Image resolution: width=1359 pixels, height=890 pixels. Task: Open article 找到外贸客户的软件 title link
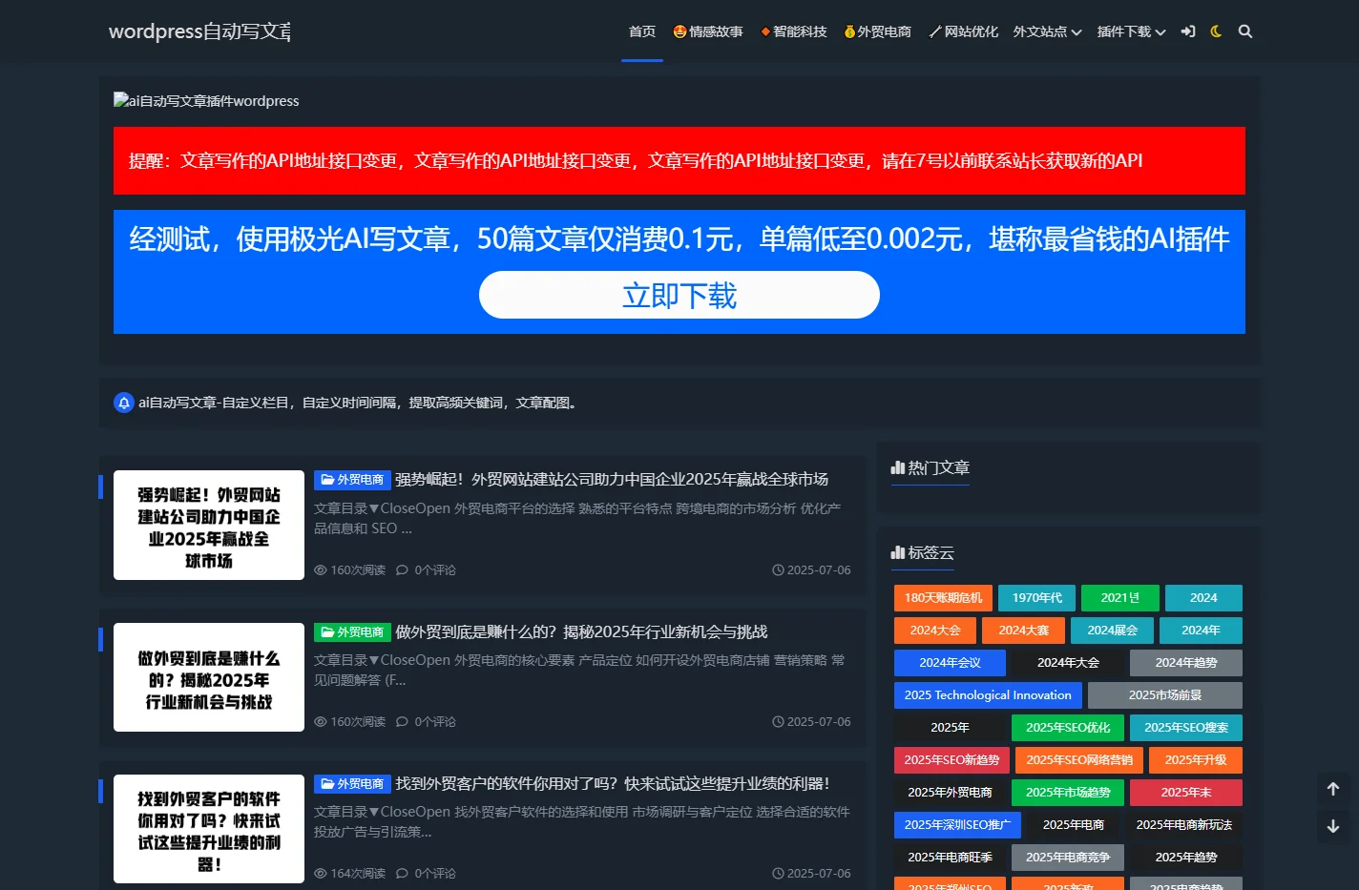(x=613, y=783)
